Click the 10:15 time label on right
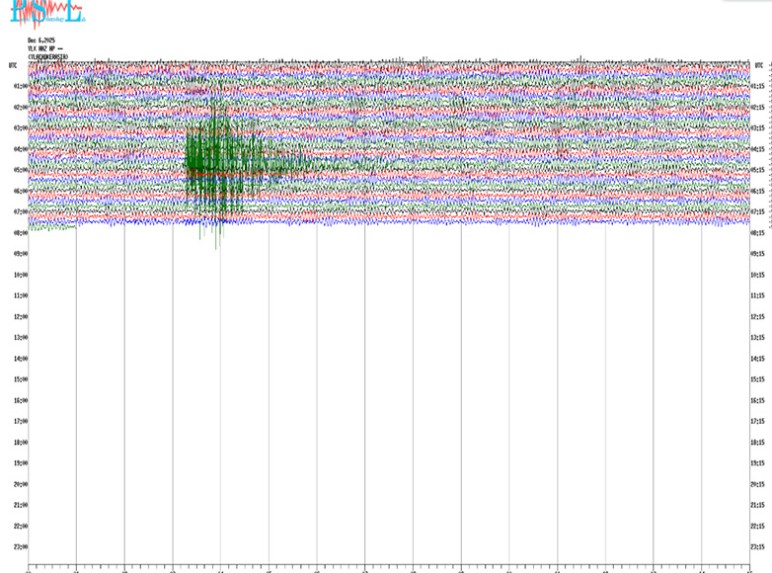Viewport: 772px width, 573px height. pyautogui.click(x=757, y=275)
